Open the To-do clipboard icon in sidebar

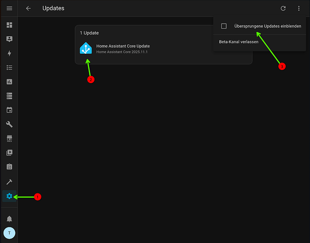(x=9, y=167)
